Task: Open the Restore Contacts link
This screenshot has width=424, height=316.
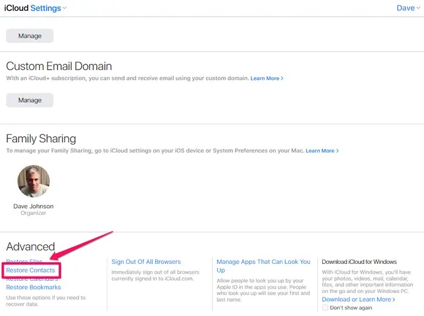Action: click(30, 270)
